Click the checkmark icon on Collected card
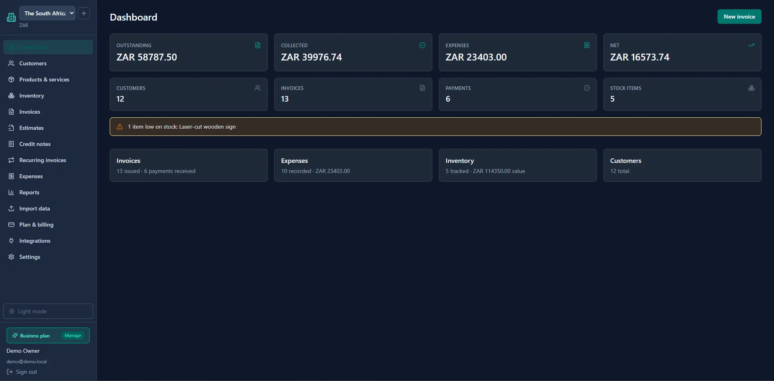This screenshot has width=774, height=381. tap(422, 45)
